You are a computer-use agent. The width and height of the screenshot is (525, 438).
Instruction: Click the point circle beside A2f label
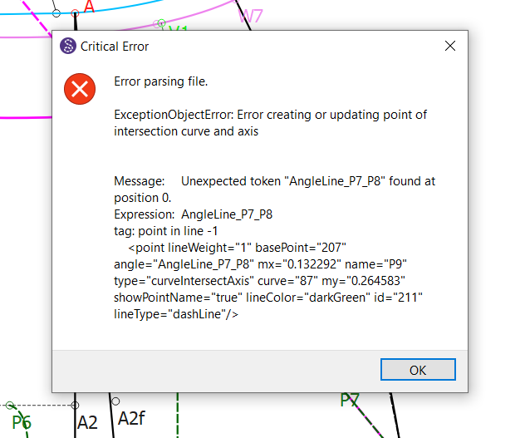point(115,401)
